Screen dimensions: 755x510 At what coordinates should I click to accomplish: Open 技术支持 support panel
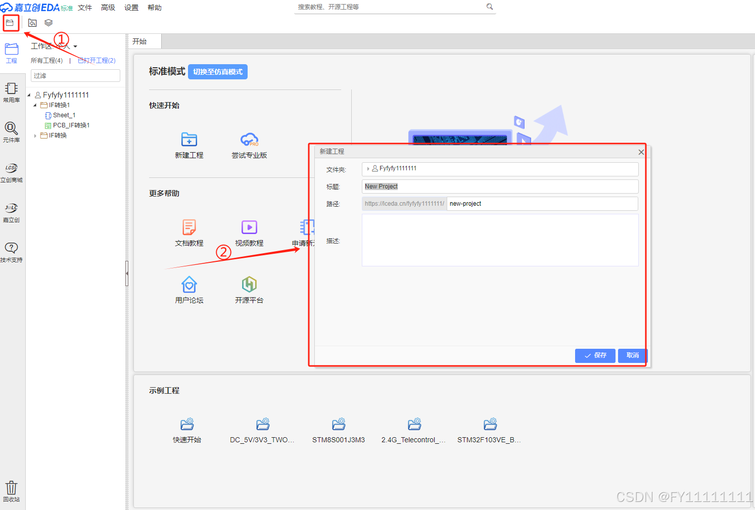(12, 252)
